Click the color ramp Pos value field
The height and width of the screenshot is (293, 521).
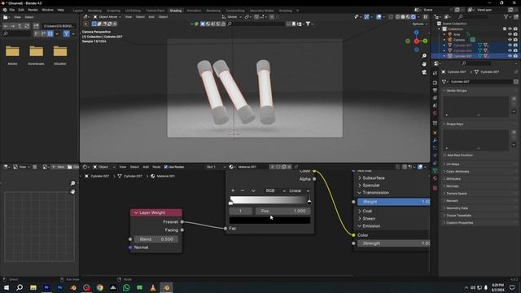pos(283,211)
